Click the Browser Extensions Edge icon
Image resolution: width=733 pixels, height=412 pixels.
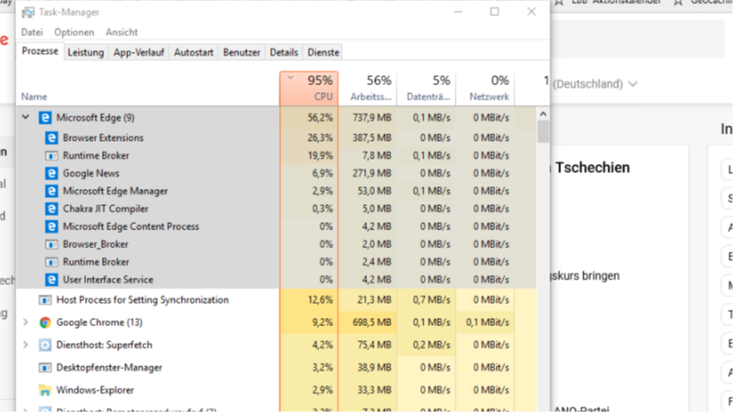(x=51, y=138)
